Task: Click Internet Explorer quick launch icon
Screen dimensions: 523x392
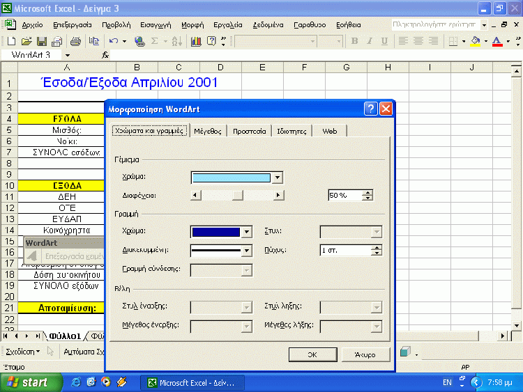Action: (x=76, y=382)
